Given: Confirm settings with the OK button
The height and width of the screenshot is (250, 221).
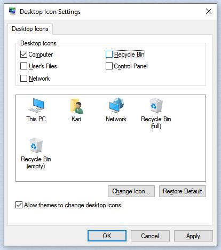Looking at the screenshot, I should [107, 236].
